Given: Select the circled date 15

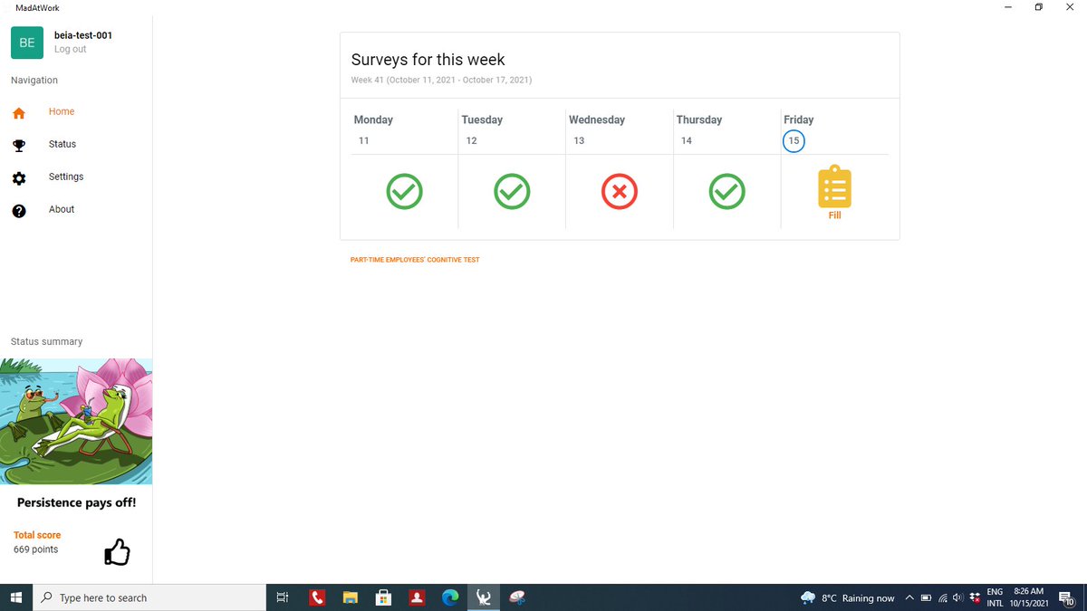Looking at the screenshot, I should click(x=794, y=141).
